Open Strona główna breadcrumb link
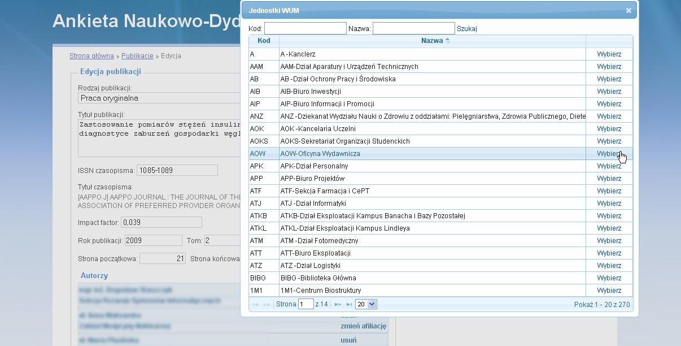The width and height of the screenshot is (681, 346). click(91, 56)
